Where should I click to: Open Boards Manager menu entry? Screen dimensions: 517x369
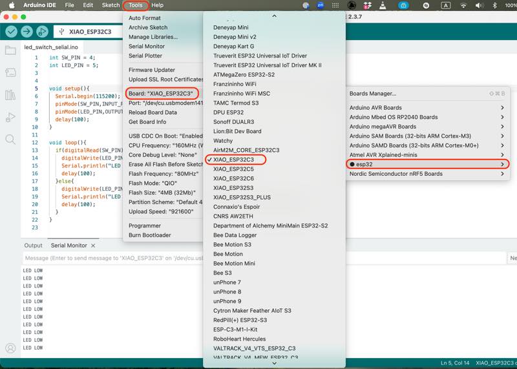[x=428, y=94]
